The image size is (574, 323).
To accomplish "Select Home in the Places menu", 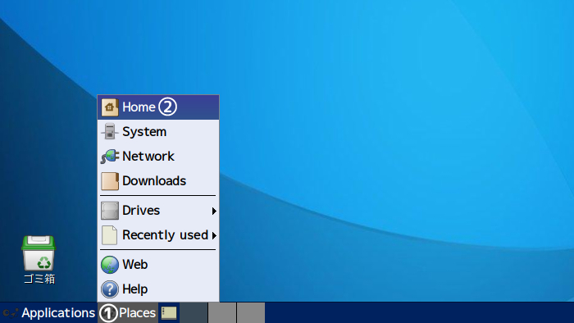I will click(x=158, y=107).
